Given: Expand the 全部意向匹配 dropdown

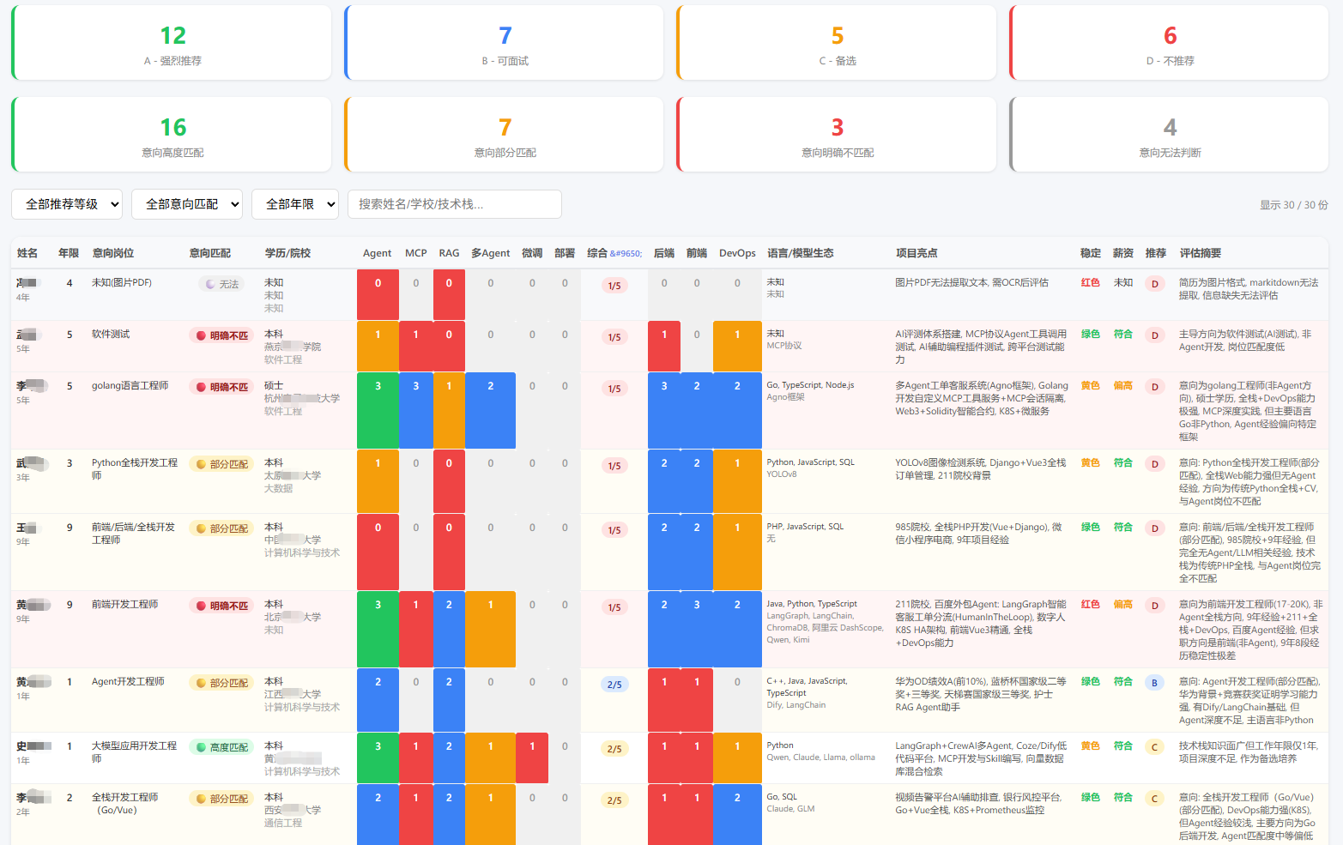Looking at the screenshot, I should pos(187,204).
